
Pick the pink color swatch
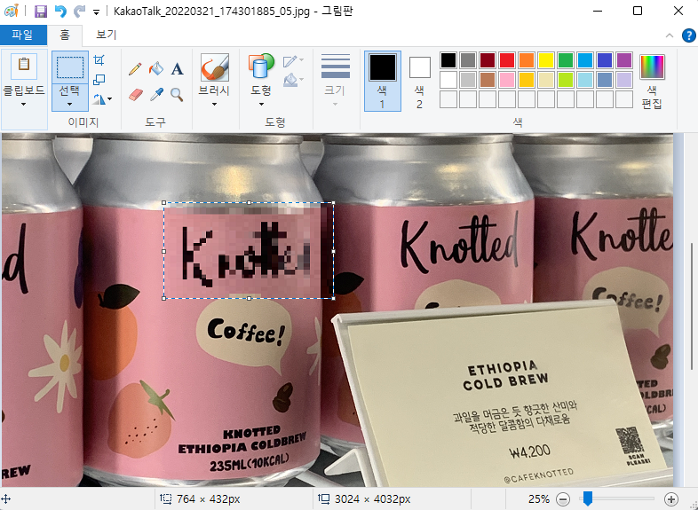click(x=506, y=80)
